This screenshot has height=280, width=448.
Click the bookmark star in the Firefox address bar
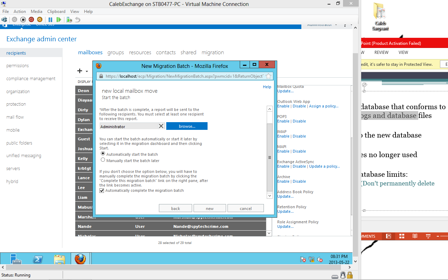click(x=268, y=76)
